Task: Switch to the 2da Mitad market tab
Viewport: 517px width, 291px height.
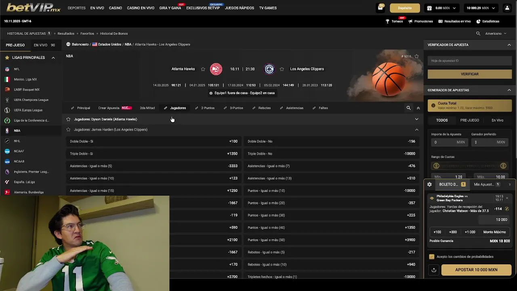Action: coord(147,108)
